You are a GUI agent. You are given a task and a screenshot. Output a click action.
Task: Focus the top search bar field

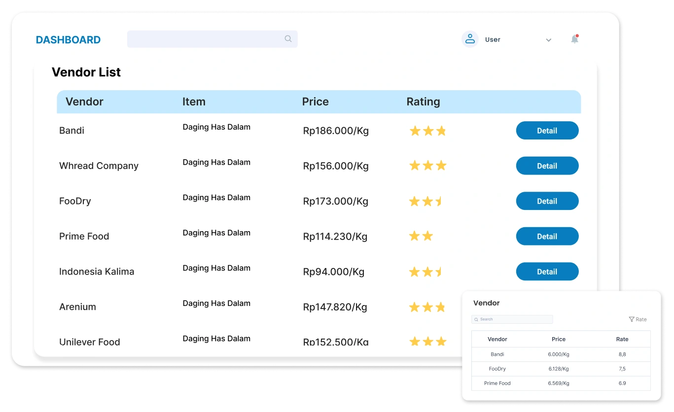point(205,39)
